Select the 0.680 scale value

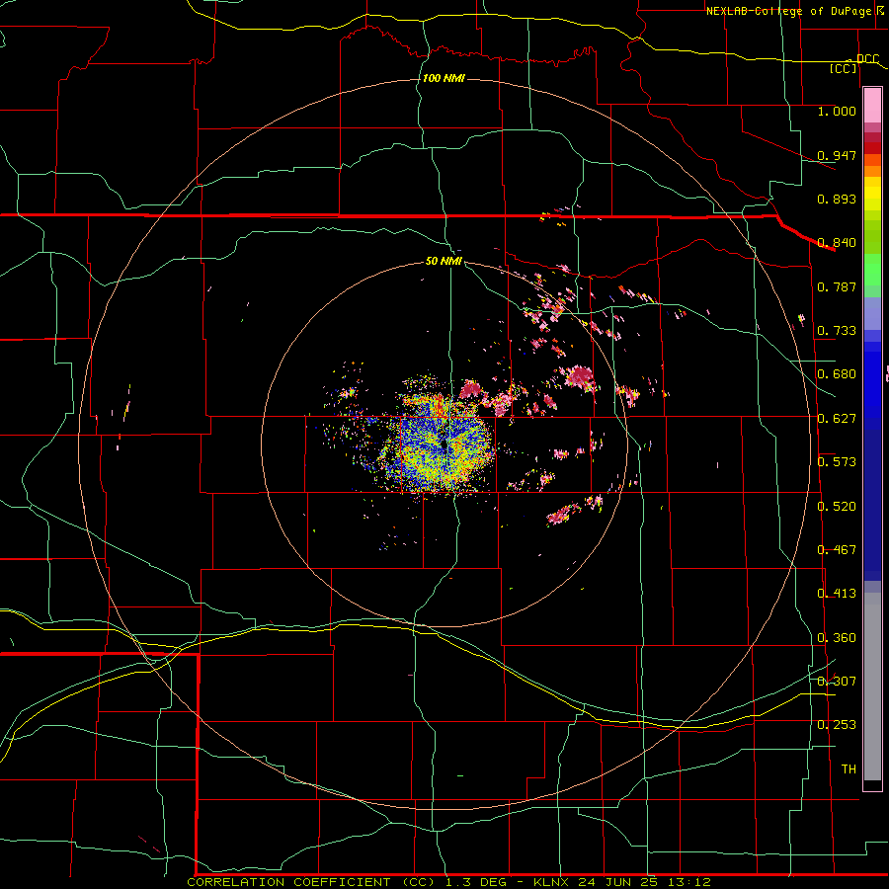coord(837,374)
